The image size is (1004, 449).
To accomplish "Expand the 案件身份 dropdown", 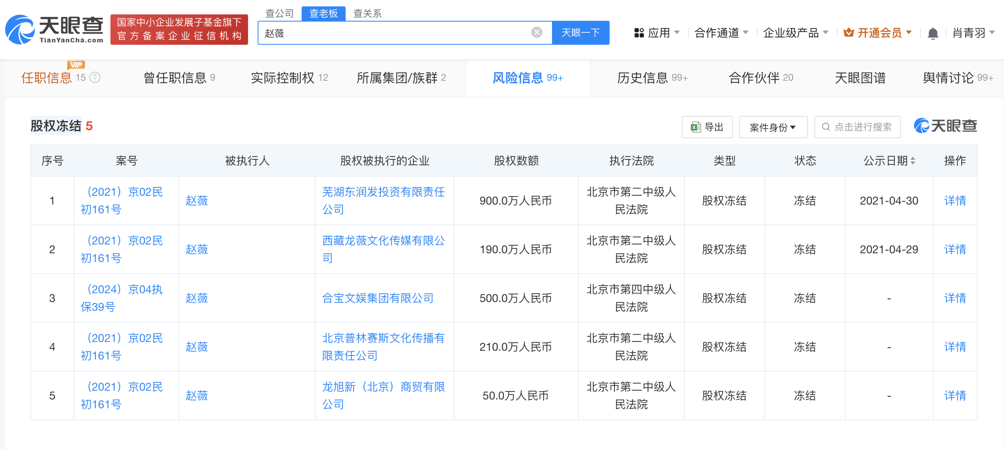I will click(x=773, y=127).
